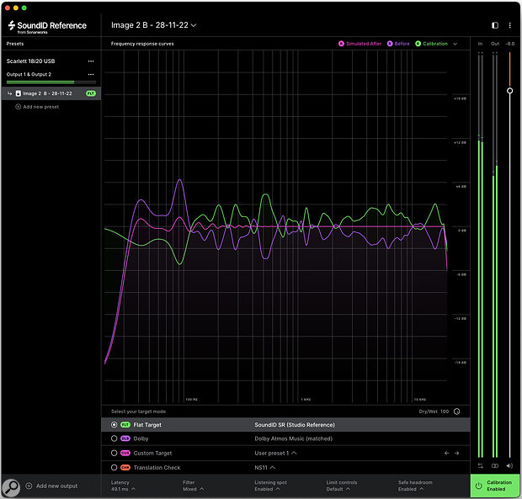Open Output 1 & Output 2 options menu
Image resolution: width=522 pixels, height=499 pixels.
[x=91, y=75]
